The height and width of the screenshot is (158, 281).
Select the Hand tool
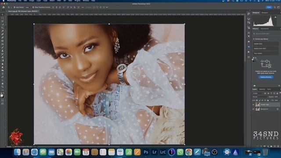[x=3, y=83]
